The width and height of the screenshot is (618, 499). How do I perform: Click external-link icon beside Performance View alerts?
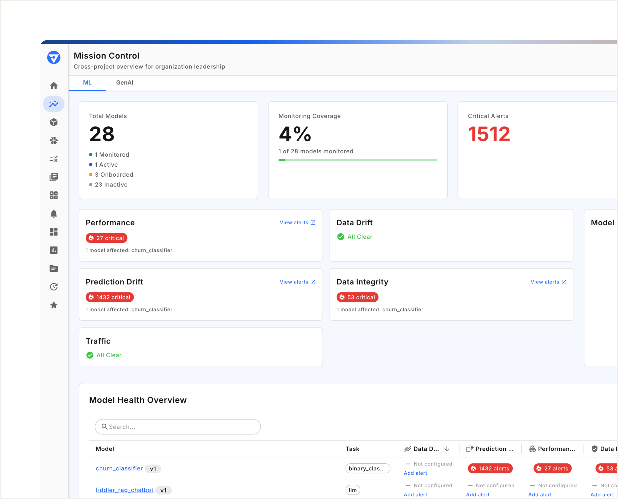313,223
